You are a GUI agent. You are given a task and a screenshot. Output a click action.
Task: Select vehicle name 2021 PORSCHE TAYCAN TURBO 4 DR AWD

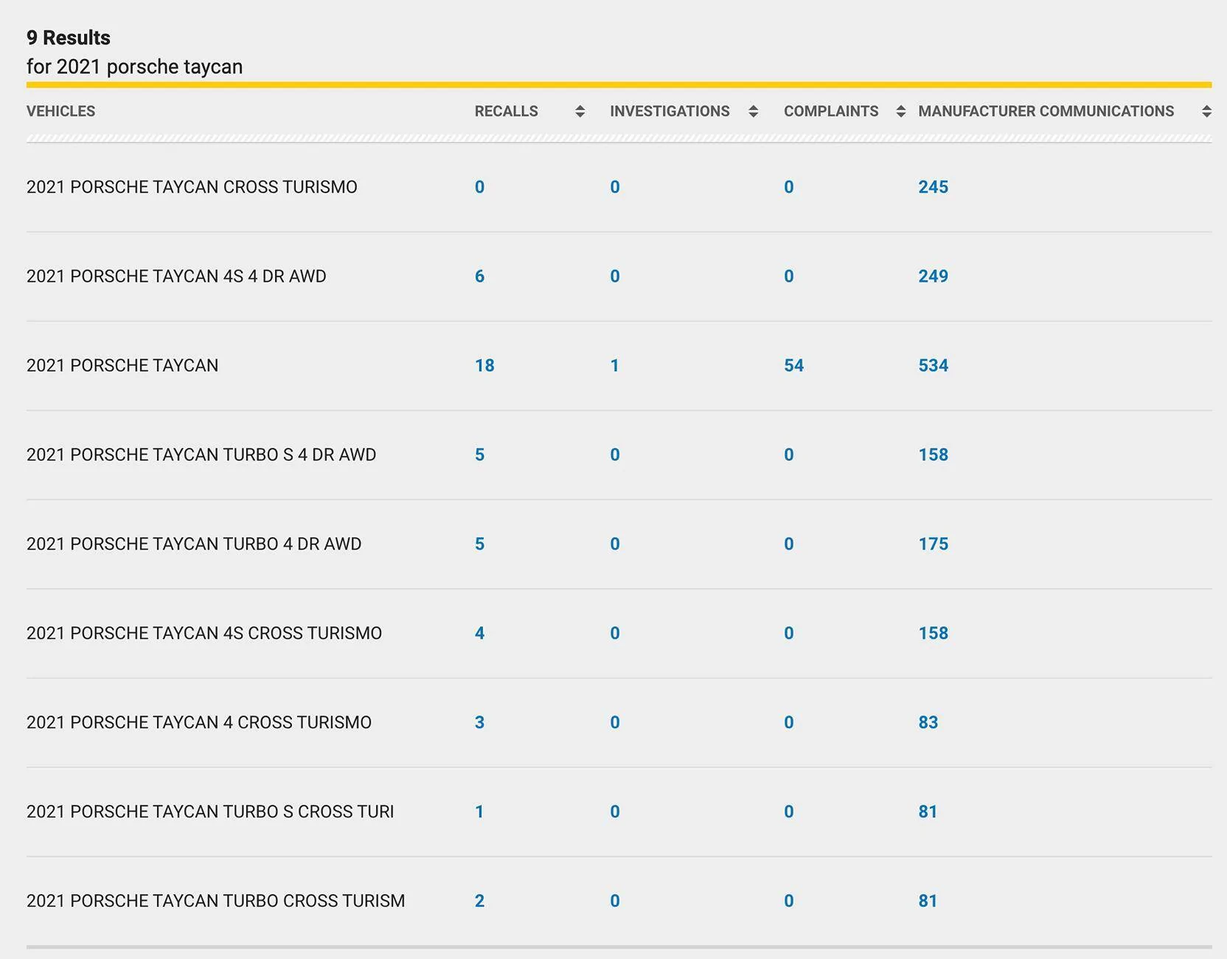(x=194, y=544)
